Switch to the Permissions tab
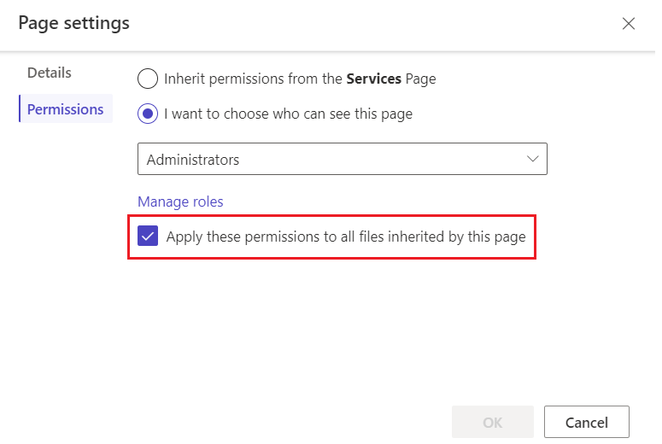 (66, 109)
